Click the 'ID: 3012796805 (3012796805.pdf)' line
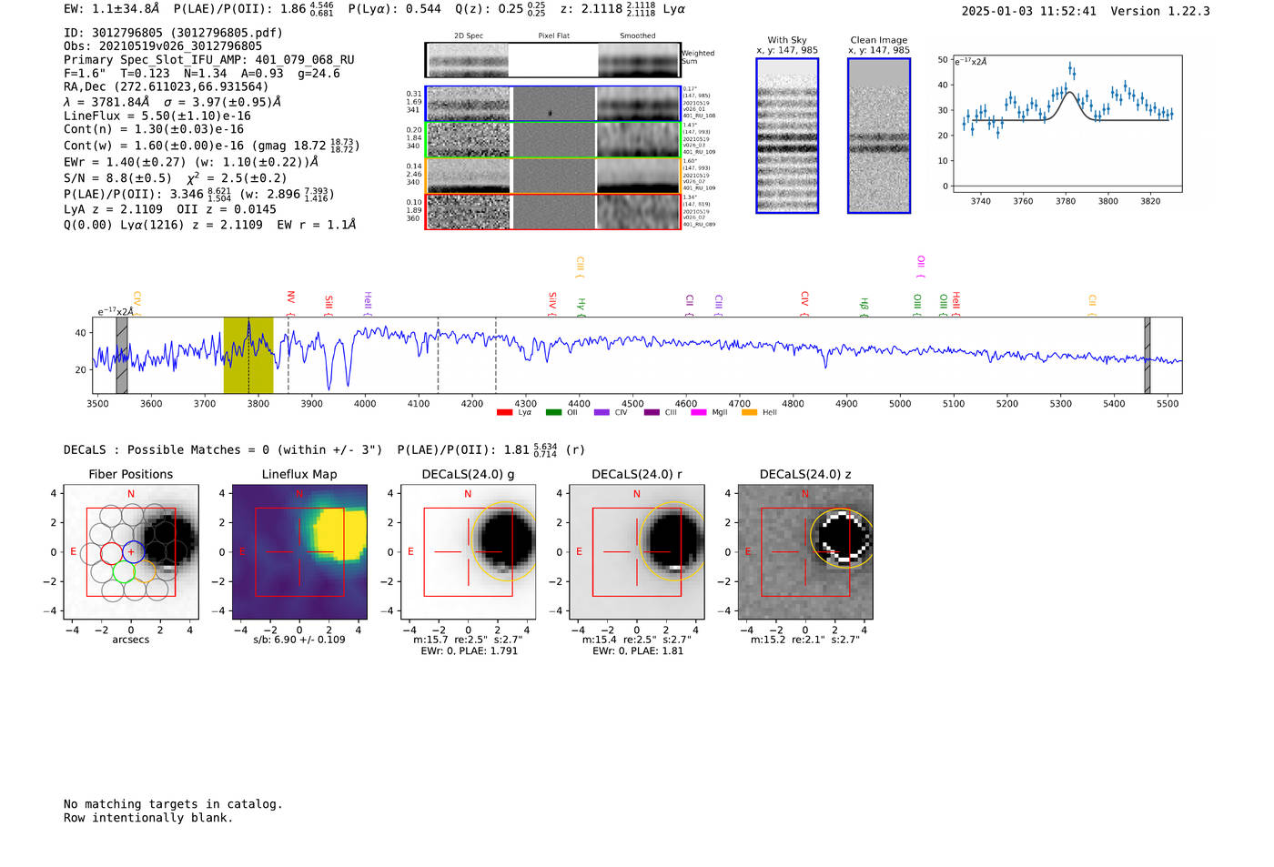 pos(173,33)
